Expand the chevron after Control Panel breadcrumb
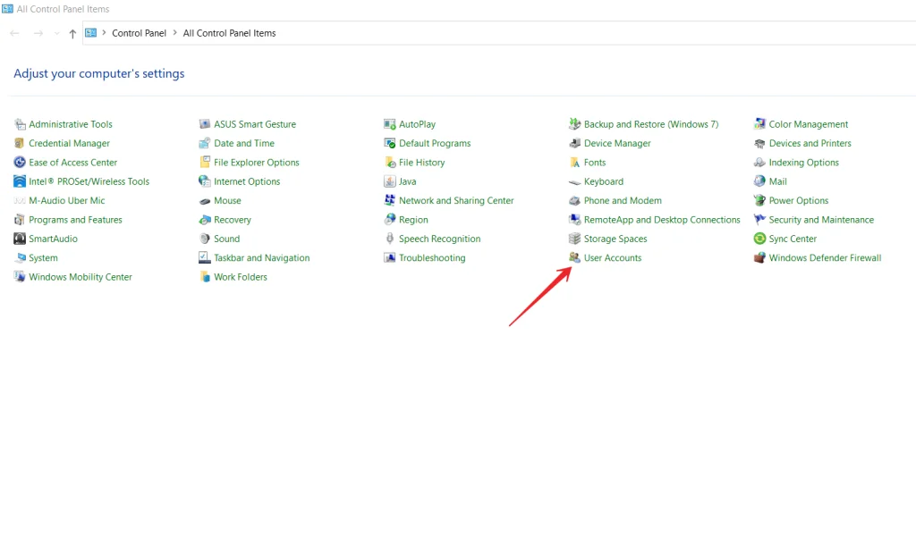This screenshot has width=916, height=537. point(174,33)
